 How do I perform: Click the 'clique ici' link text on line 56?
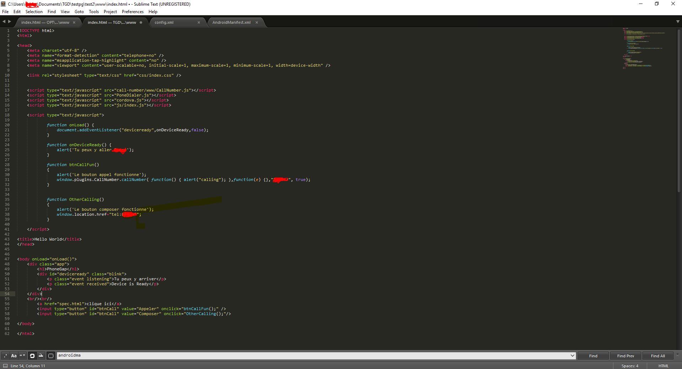point(99,304)
